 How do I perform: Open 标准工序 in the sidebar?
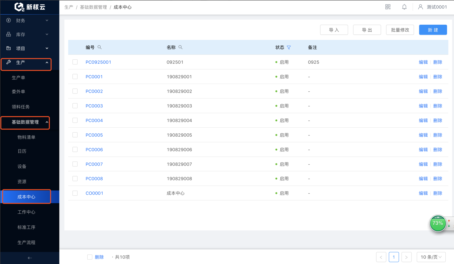click(26, 227)
